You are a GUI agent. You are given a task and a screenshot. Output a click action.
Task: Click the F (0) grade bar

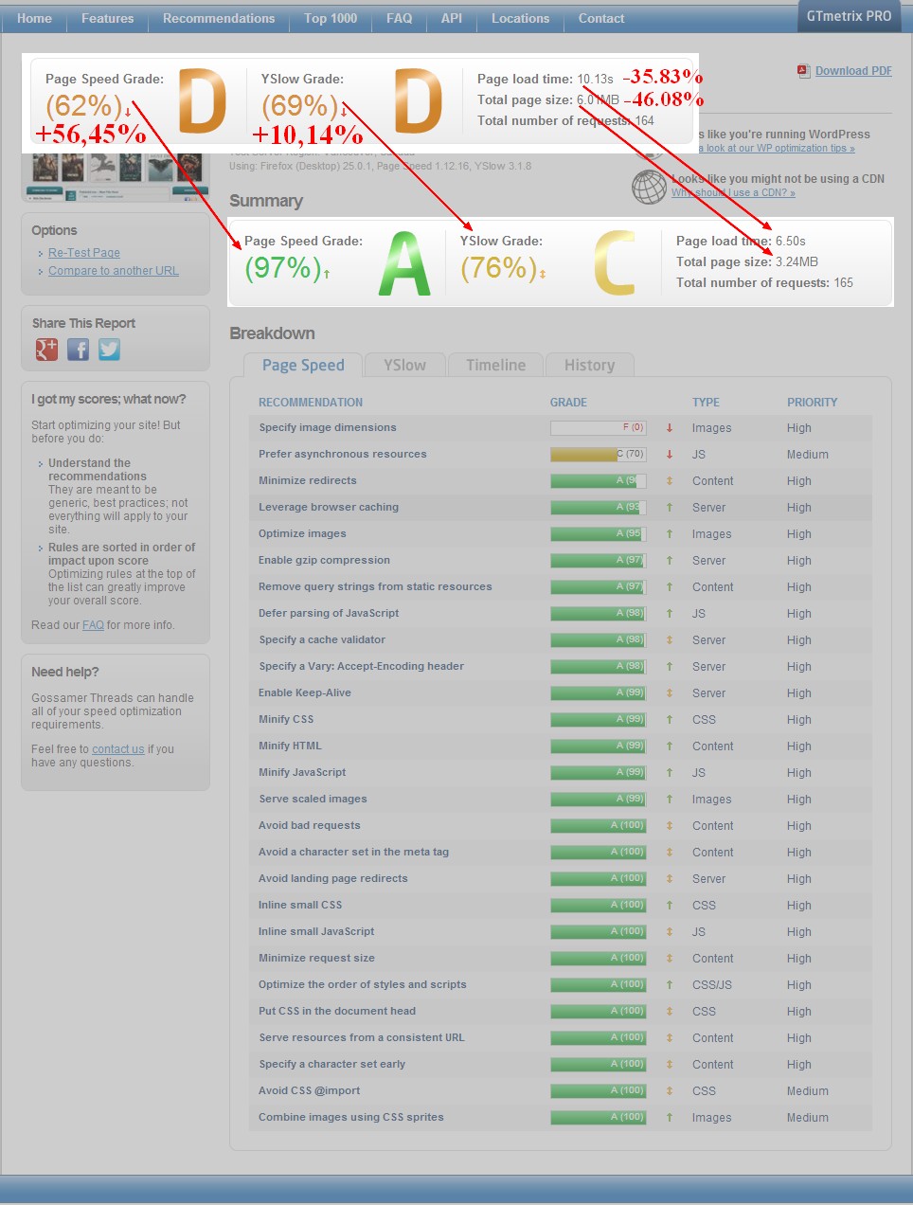[599, 428]
